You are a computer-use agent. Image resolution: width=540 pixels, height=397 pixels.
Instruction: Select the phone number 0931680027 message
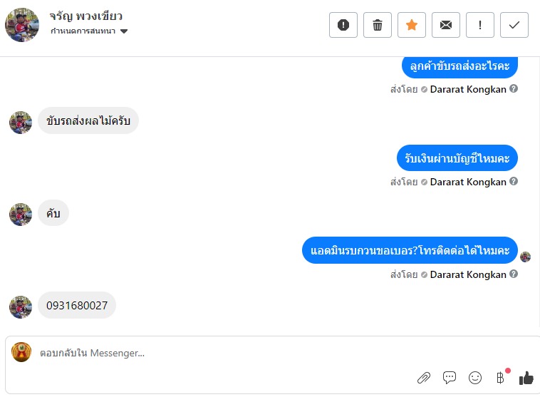77,305
